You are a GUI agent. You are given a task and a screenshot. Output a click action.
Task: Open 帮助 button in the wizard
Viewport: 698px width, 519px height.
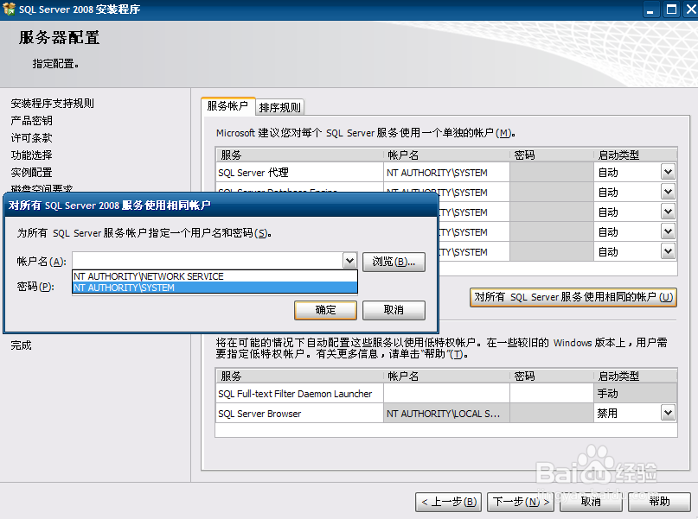[659, 502]
